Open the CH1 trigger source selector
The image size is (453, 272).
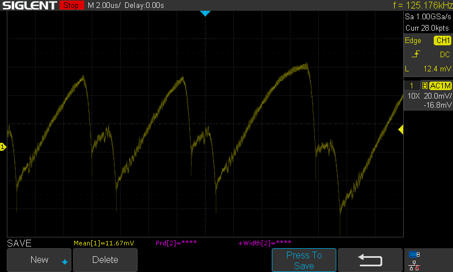click(442, 41)
